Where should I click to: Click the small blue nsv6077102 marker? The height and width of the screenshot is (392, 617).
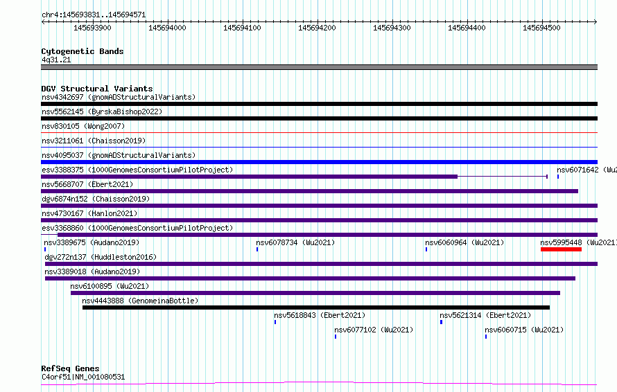coord(336,337)
